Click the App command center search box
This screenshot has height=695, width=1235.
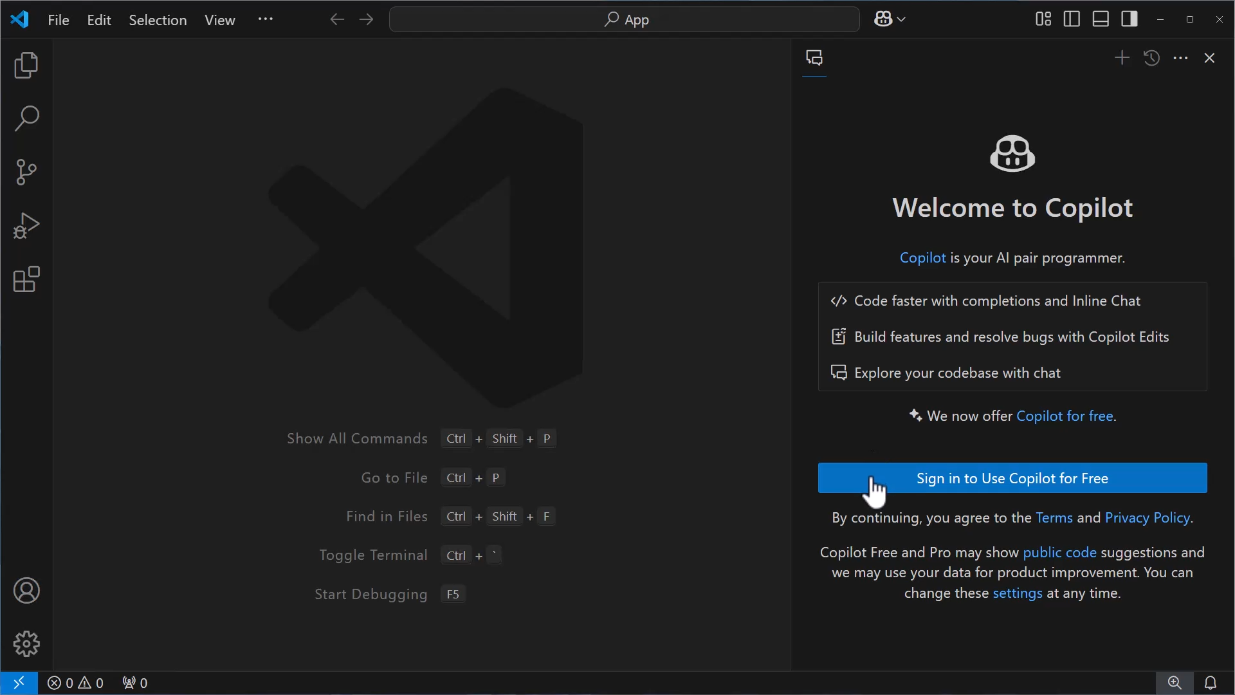click(624, 19)
